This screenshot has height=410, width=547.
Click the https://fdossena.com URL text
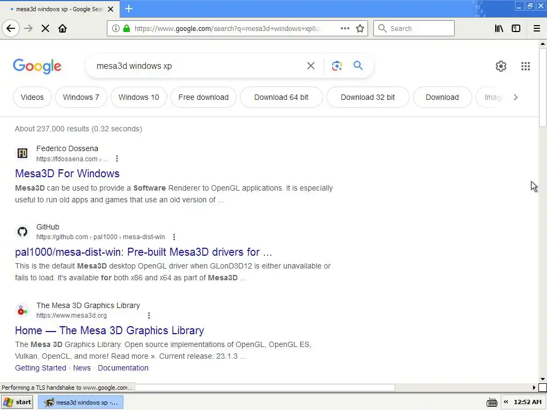click(x=67, y=159)
